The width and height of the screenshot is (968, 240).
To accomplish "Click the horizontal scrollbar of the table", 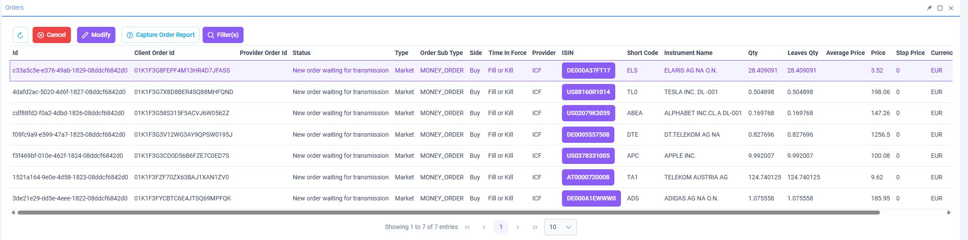I will [x=448, y=212].
